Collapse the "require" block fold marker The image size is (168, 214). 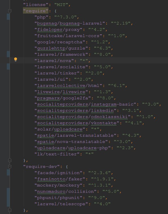pos(10,11)
